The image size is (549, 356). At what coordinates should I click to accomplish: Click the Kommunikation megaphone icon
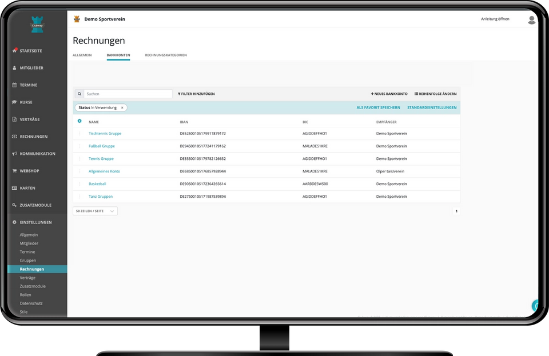pos(14,154)
